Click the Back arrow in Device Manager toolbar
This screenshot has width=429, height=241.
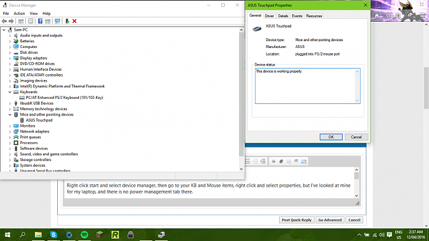[x=4, y=21]
